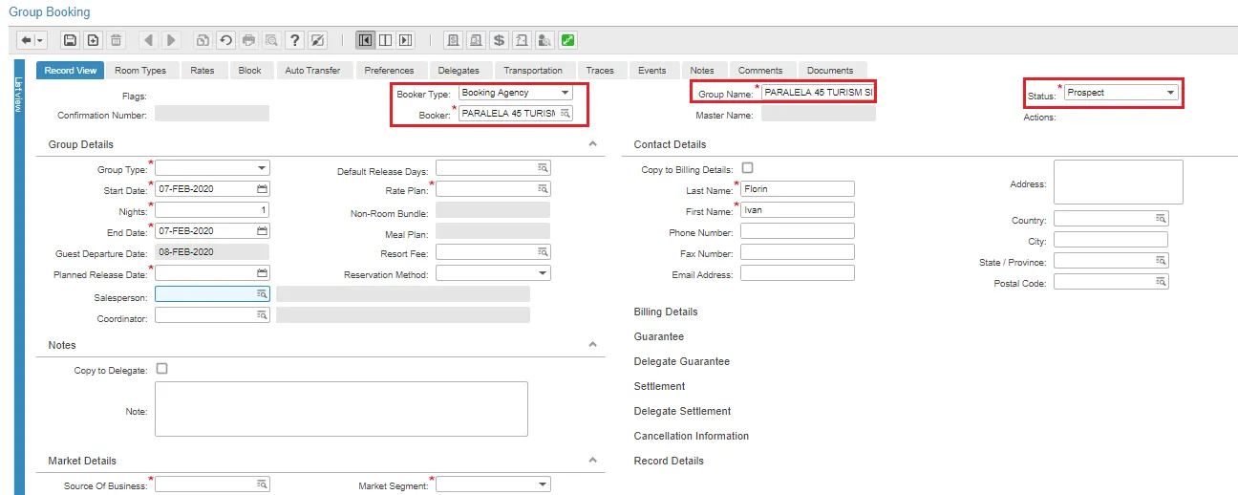Click the Nights input field
Screen dimensions: 1238x495
tap(212, 210)
